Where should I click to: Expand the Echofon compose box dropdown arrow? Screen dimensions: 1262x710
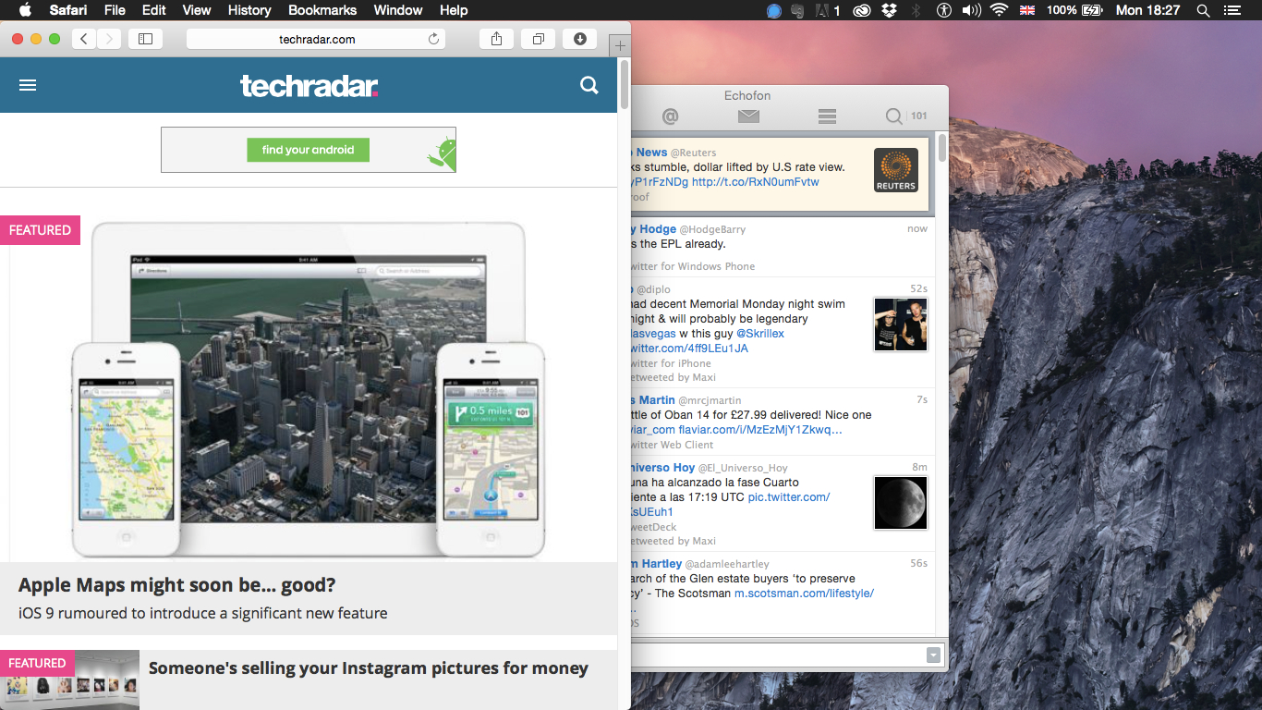(x=933, y=655)
